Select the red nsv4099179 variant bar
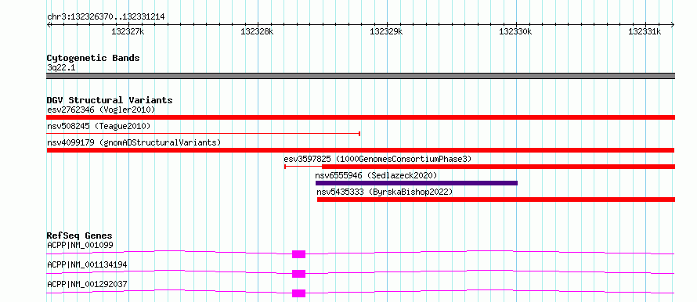The height and width of the screenshot is (302, 697). pyautogui.click(x=360, y=150)
